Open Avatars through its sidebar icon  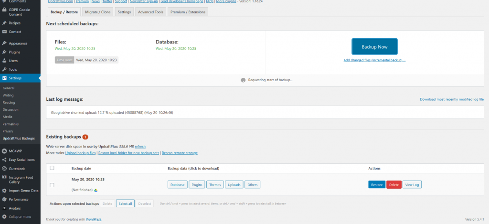click(x=4, y=208)
